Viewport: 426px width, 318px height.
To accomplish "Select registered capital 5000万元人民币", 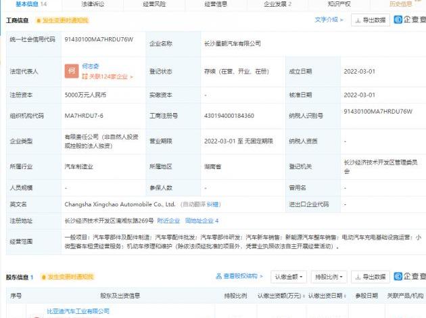I will tap(85, 95).
